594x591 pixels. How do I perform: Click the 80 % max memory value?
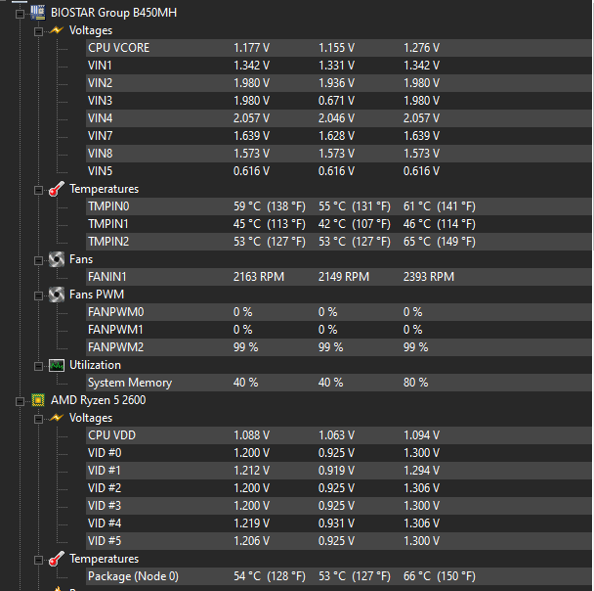pyautogui.click(x=415, y=383)
